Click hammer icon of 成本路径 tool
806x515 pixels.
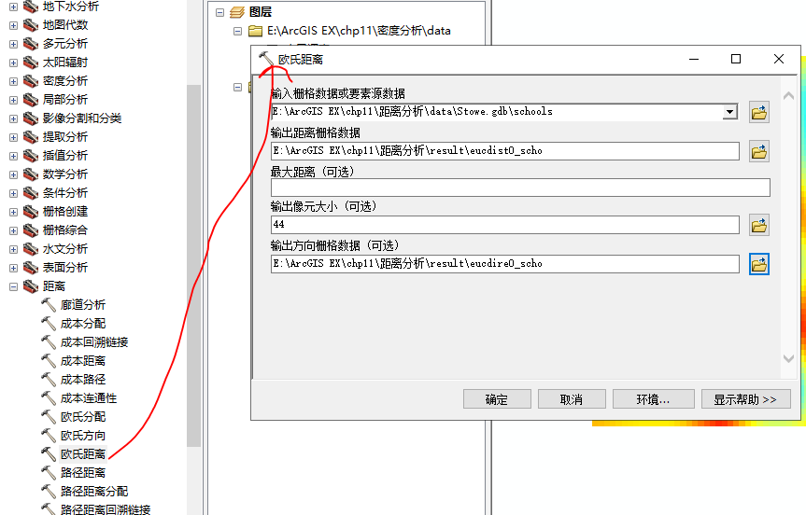(x=49, y=380)
